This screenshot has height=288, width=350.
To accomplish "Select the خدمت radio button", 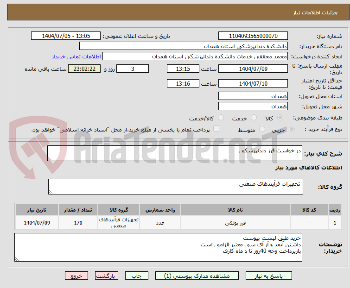I will (x=254, y=118).
